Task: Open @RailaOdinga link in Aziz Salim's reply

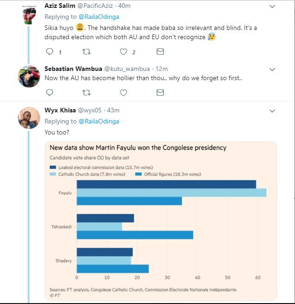Action: coord(99,17)
